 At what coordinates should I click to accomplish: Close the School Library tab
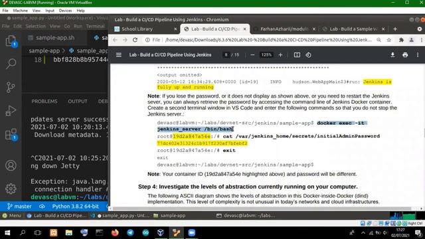175,29
